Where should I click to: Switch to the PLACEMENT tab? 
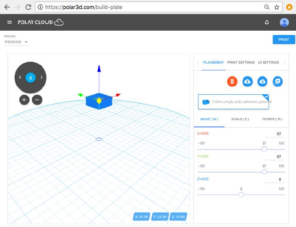pyautogui.click(x=213, y=63)
